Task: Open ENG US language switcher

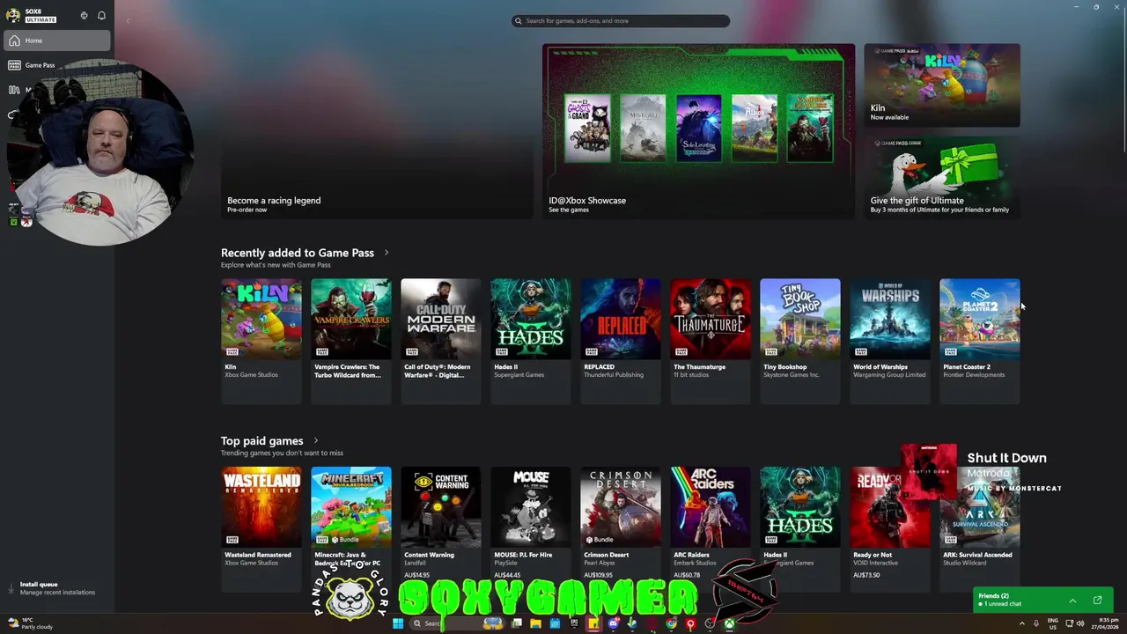Action: pyautogui.click(x=1052, y=623)
